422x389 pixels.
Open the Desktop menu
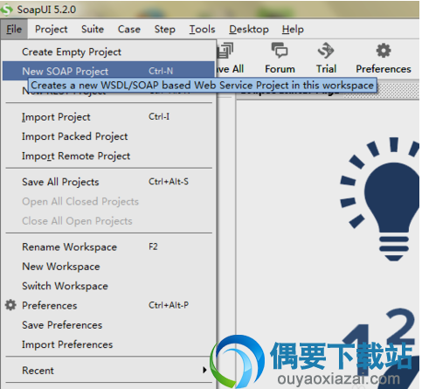point(249,29)
